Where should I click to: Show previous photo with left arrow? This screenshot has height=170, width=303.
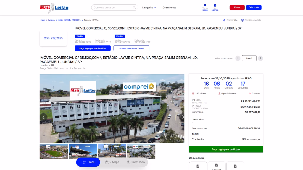point(43,117)
